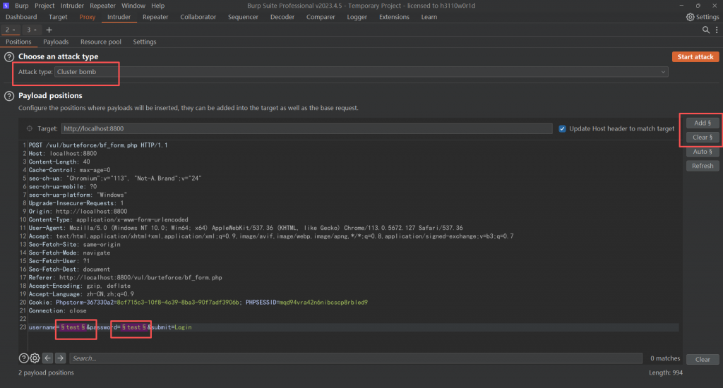Close Intruder tab 3

coord(35,30)
